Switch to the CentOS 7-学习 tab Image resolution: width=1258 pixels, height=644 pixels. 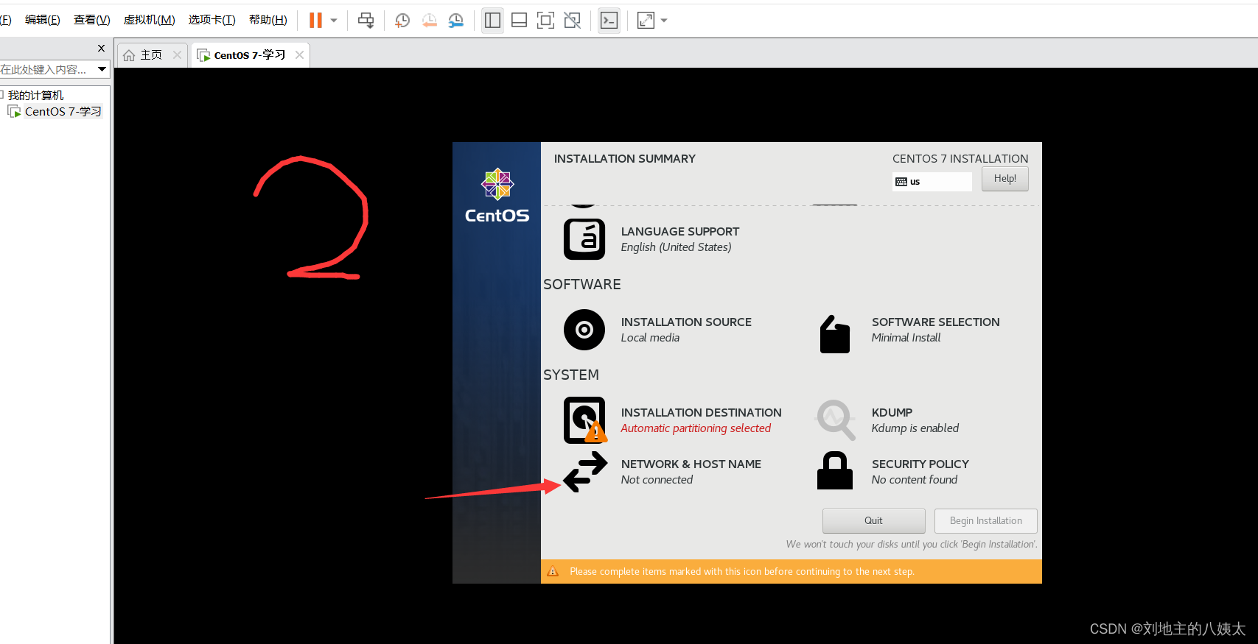point(250,55)
